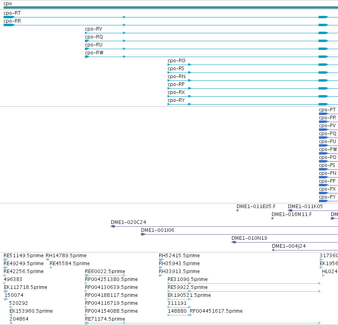The image size is (338, 325).
Task: Click the cpo-RS transcript label
Action: [x=176, y=69]
